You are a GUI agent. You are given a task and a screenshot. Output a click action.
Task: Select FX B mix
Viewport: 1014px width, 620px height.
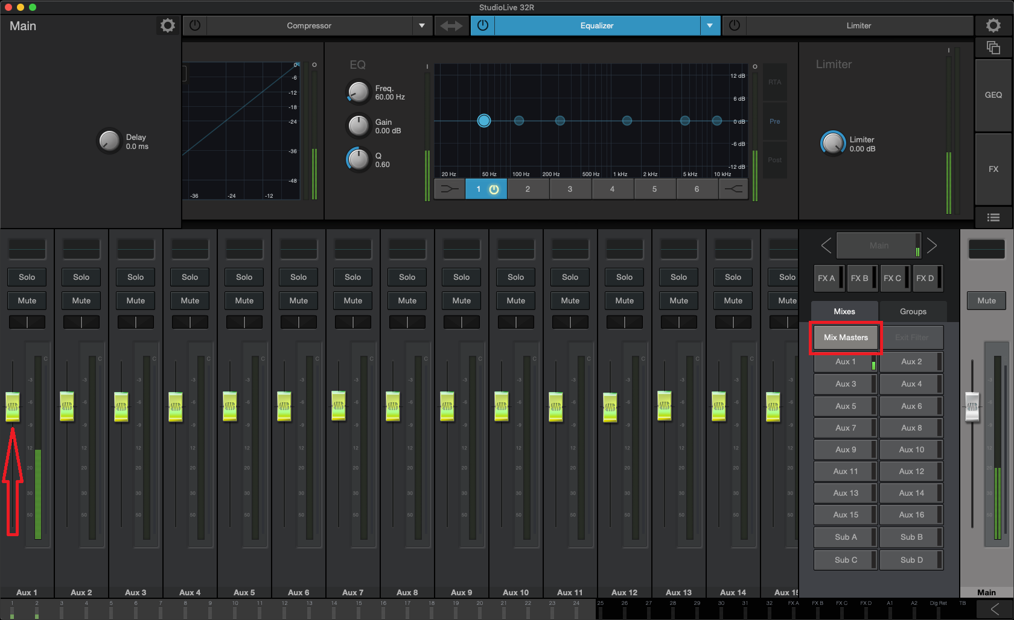[x=862, y=278]
